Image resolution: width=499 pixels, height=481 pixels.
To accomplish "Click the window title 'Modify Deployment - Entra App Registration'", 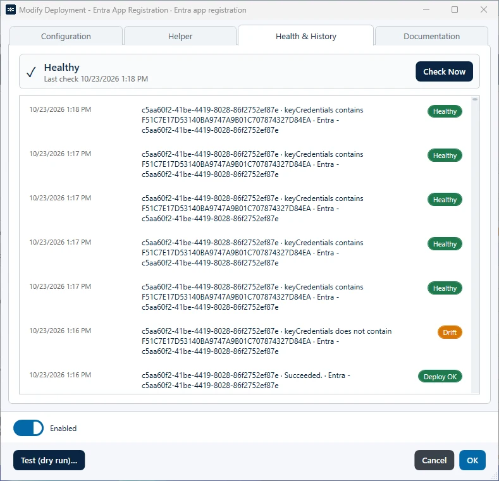I will pyautogui.click(x=94, y=10).
